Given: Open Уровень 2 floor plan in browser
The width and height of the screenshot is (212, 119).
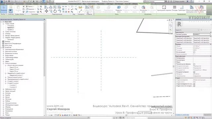Looking at the screenshot, I should click(11, 30).
